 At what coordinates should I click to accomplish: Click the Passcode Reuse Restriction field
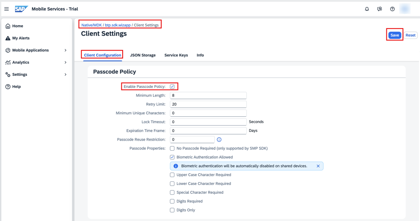(x=192, y=139)
